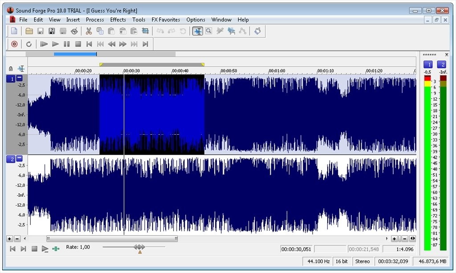Open the FX Favorites menu

(x=166, y=20)
